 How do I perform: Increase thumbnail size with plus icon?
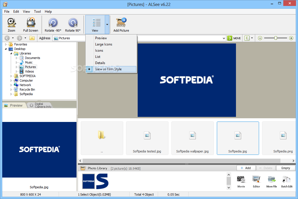tap(291, 38)
